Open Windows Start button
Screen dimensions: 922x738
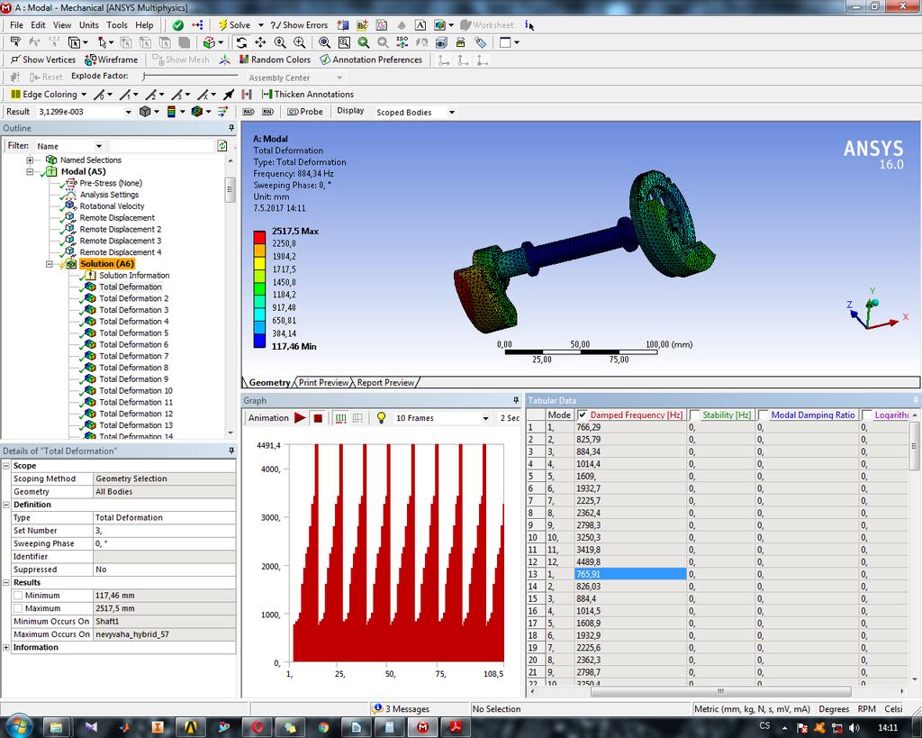(x=19, y=727)
